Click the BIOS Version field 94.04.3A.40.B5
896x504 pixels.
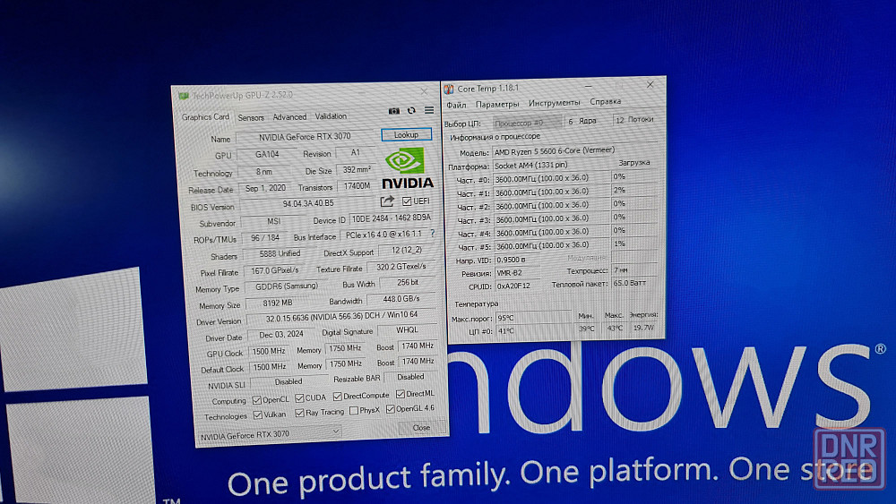308,204
